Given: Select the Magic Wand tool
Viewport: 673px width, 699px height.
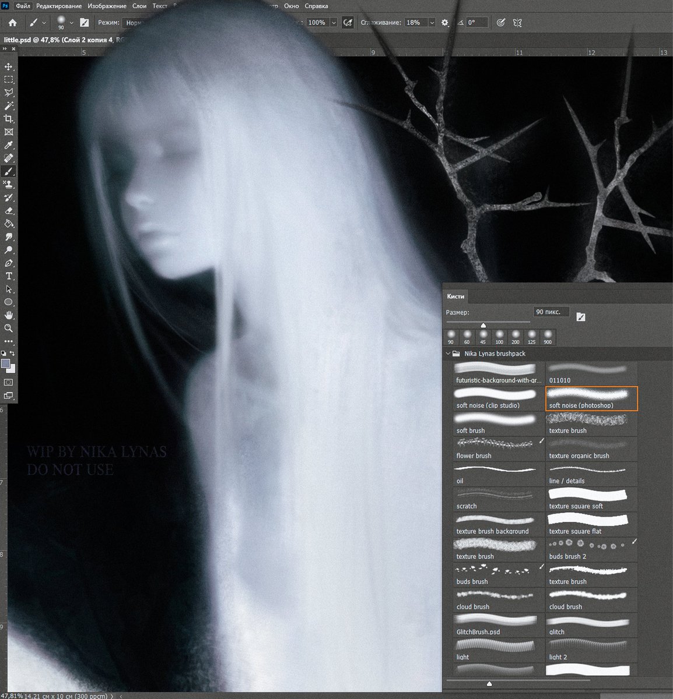Looking at the screenshot, I should [9, 106].
